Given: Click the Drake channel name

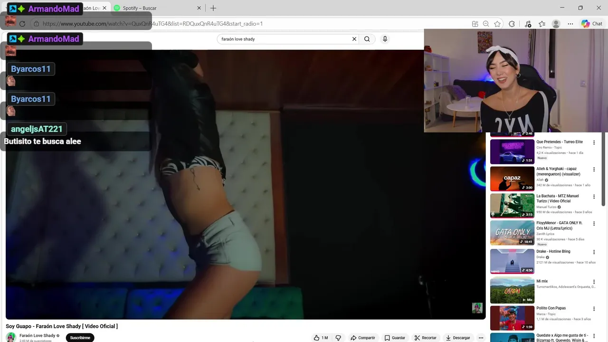Looking at the screenshot, I should (541, 257).
